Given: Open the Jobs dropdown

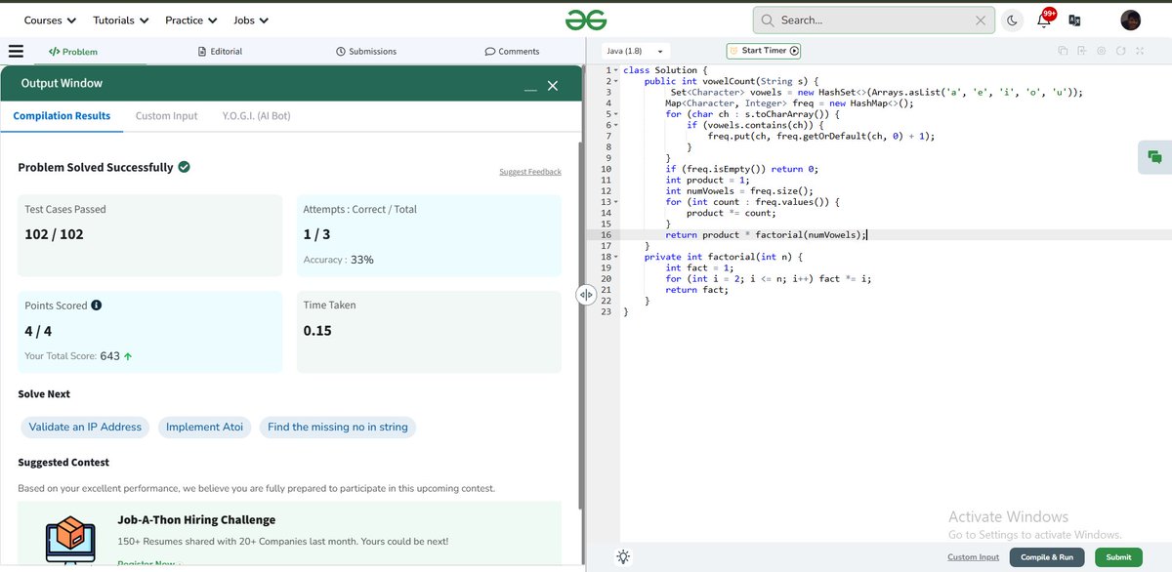Looking at the screenshot, I should click(x=250, y=19).
